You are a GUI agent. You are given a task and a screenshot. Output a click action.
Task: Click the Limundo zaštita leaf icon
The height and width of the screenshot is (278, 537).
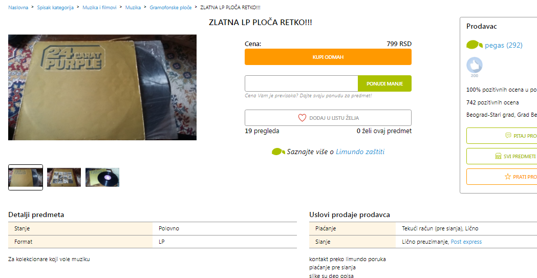coord(278,152)
